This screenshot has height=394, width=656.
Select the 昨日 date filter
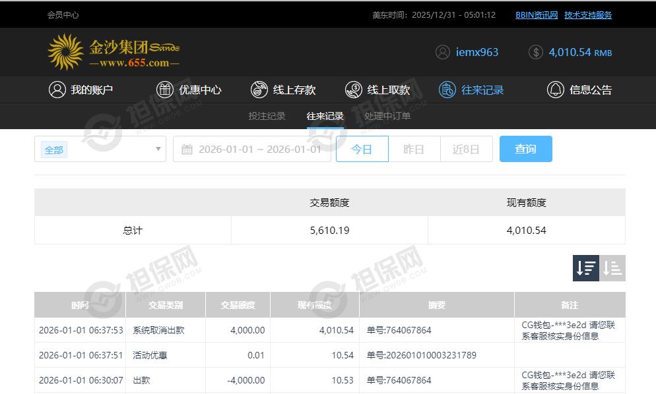[414, 149]
